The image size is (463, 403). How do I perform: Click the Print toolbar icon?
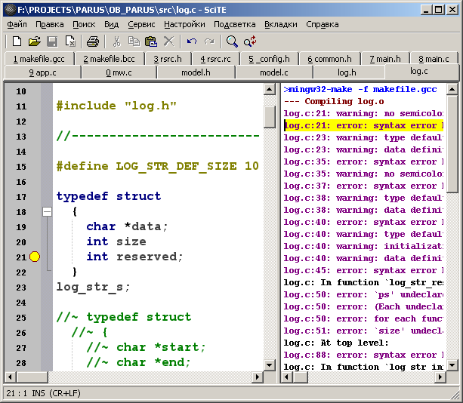coord(92,42)
